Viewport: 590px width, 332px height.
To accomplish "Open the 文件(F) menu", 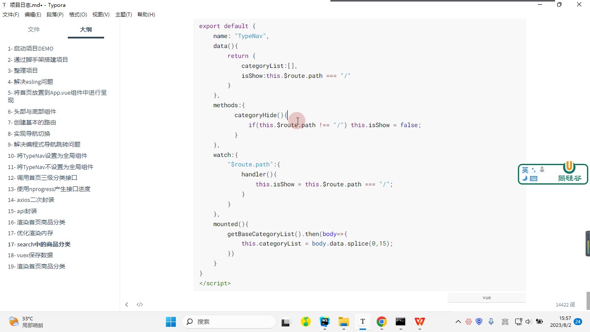I will 11,15.
